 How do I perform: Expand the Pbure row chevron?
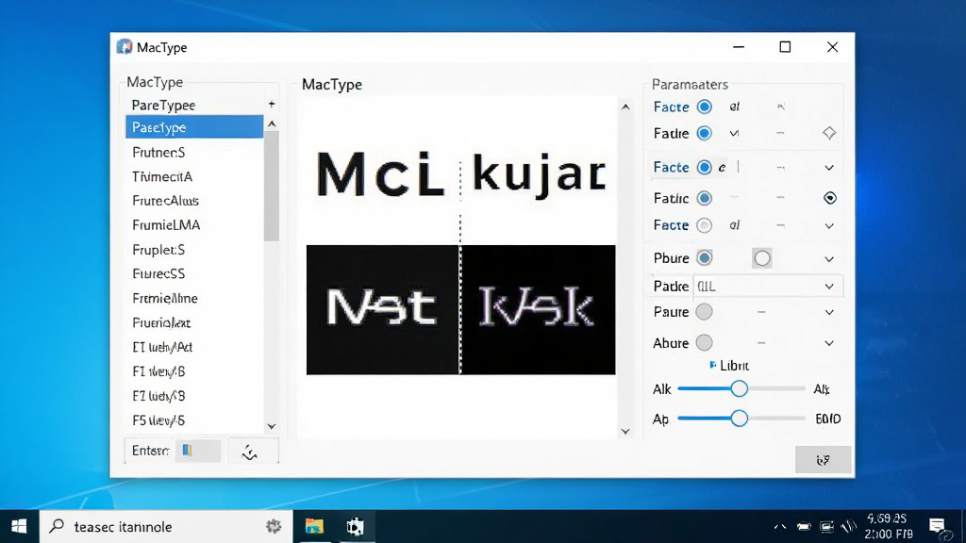829,259
